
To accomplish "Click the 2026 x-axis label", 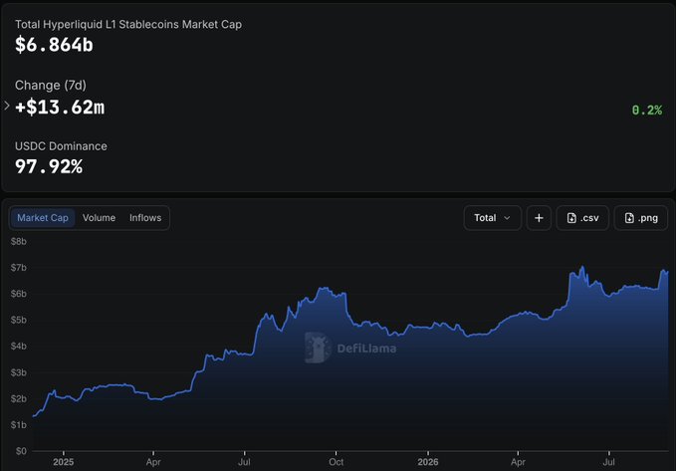I will click(x=428, y=462).
